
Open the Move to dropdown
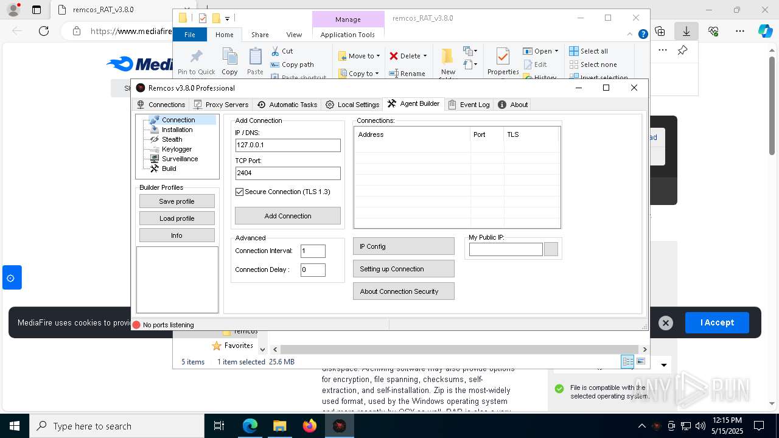click(359, 56)
